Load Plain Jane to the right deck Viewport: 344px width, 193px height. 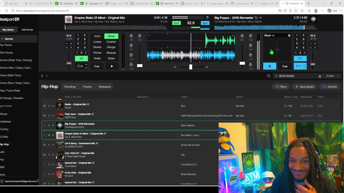pos(53,116)
